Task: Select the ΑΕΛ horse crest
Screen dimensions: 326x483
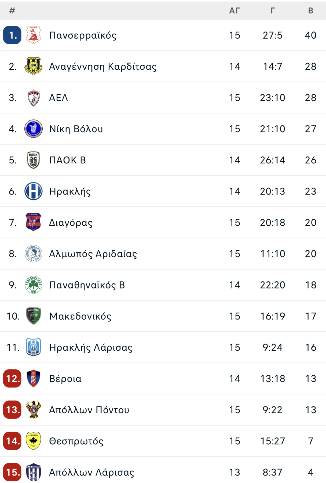Action: pyautogui.click(x=33, y=98)
